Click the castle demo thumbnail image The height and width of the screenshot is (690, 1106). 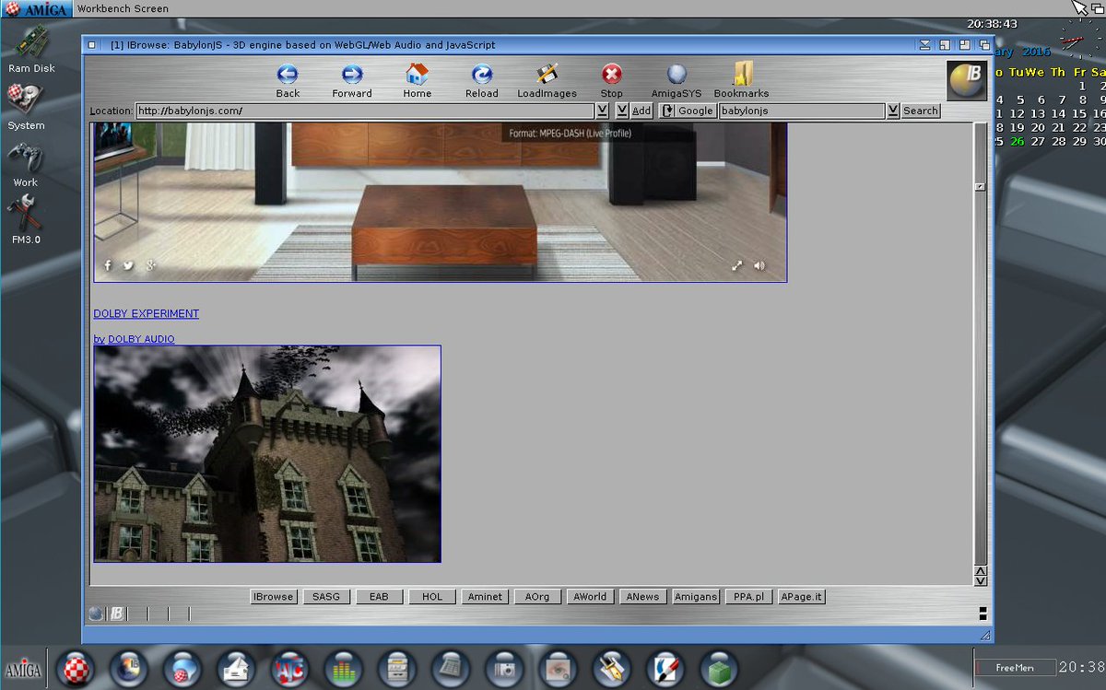(x=267, y=454)
